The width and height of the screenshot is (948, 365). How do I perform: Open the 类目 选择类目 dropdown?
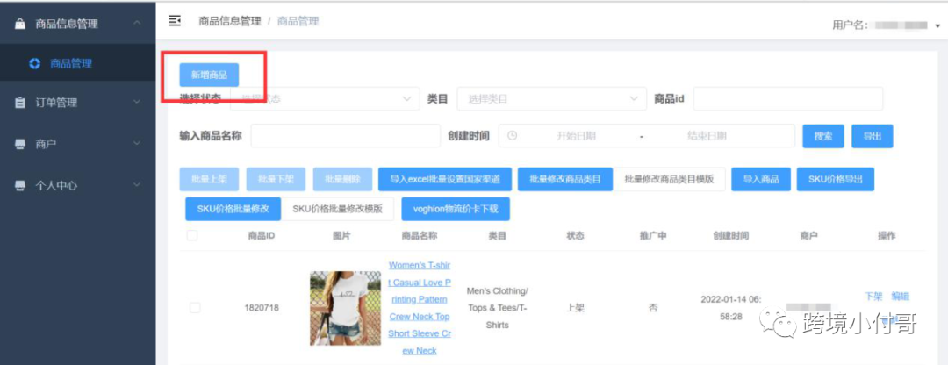[551, 98]
